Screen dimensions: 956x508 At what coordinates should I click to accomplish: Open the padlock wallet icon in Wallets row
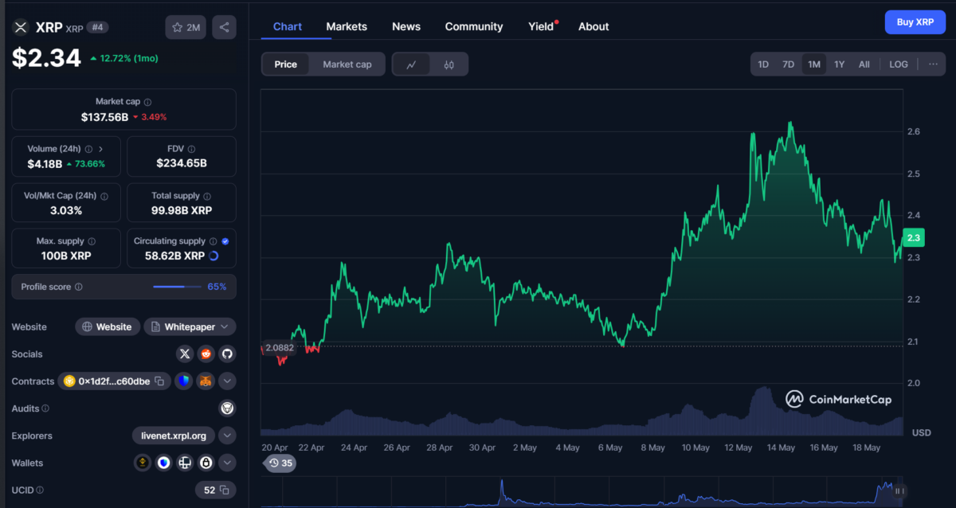(206, 463)
